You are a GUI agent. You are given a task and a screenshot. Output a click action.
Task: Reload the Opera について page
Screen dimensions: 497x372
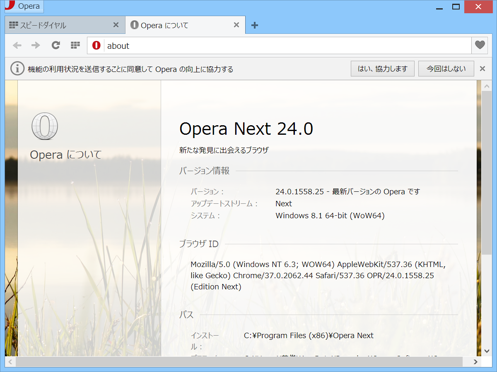tap(55, 45)
